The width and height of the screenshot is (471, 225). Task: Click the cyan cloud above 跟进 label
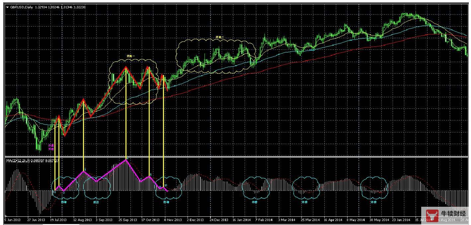[97, 188]
